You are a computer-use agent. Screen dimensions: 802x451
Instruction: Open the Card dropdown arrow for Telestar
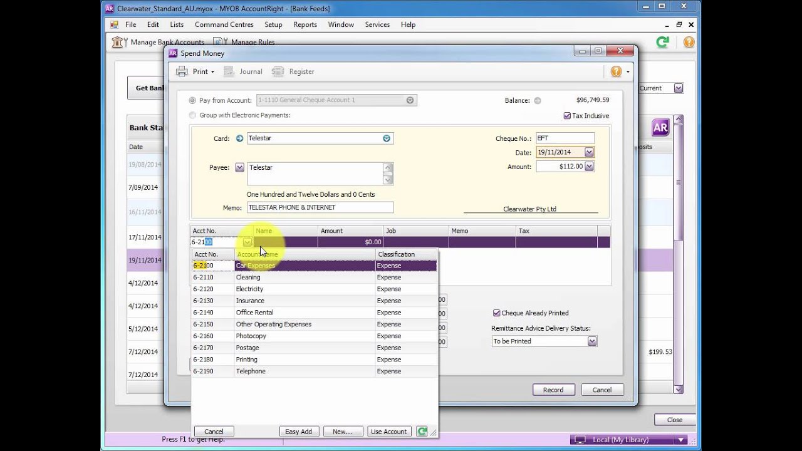(387, 138)
